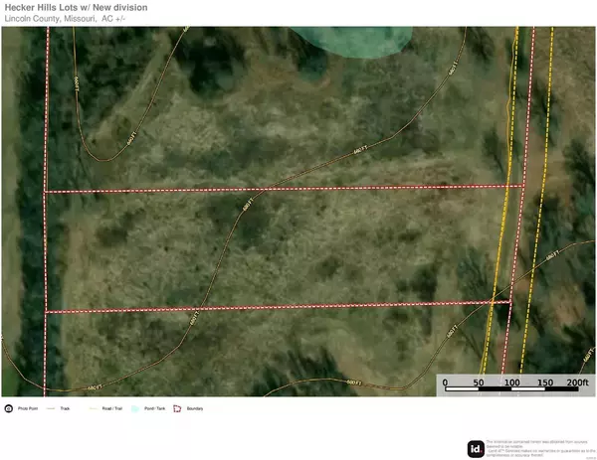Click the Photo Point legend label
The height and width of the screenshot is (460, 597).
(x=27, y=407)
